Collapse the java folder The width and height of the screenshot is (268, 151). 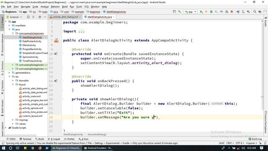pyautogui.click(x=9, y=29)
